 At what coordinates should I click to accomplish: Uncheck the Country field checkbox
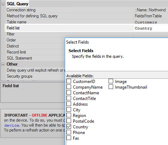point(69,127)
